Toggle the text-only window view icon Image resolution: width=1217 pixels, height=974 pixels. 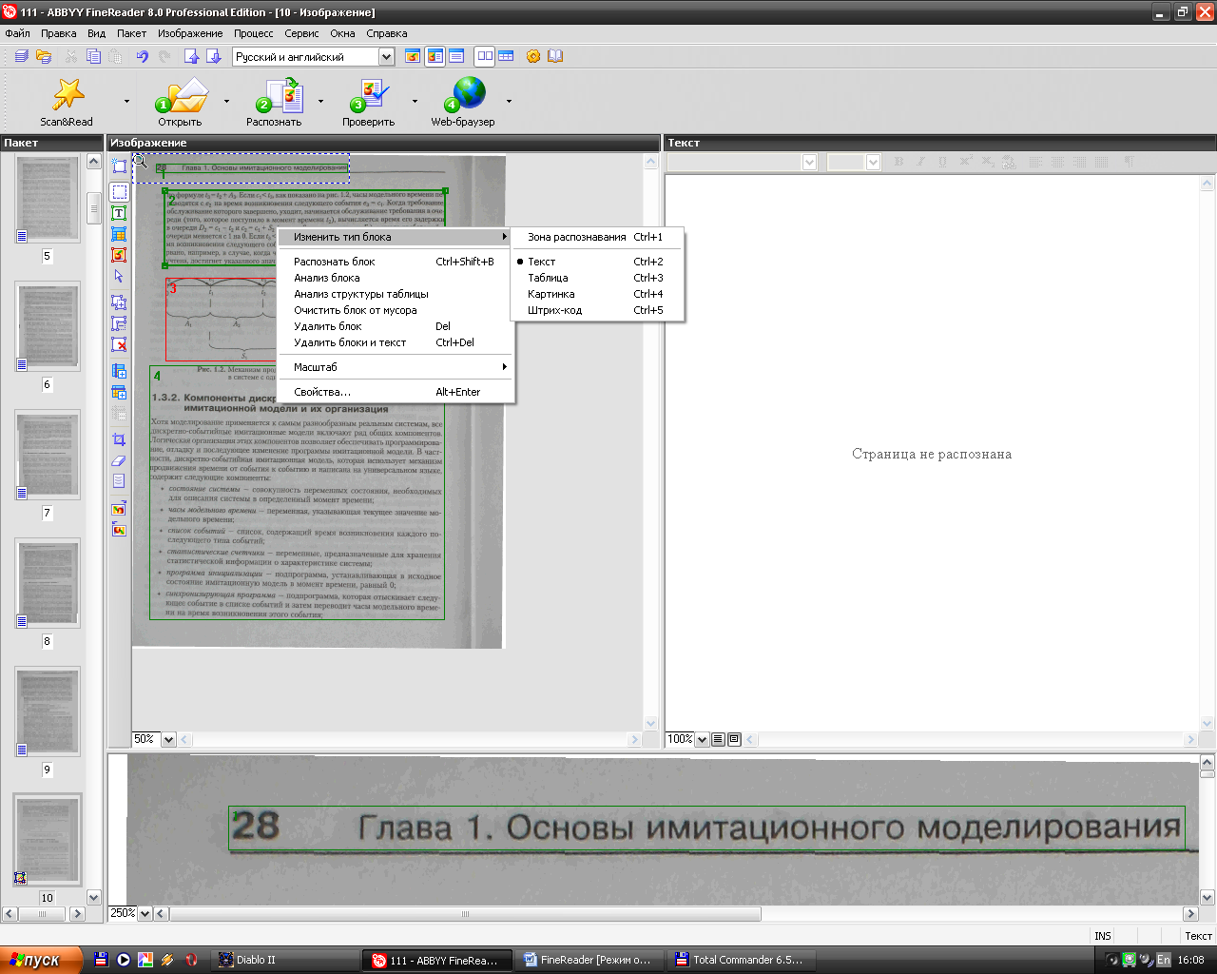[456, 56]
